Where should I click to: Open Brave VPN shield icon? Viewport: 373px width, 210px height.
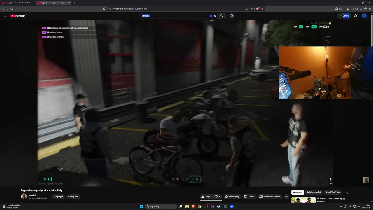pyautogui.click(x=365, y=9)
